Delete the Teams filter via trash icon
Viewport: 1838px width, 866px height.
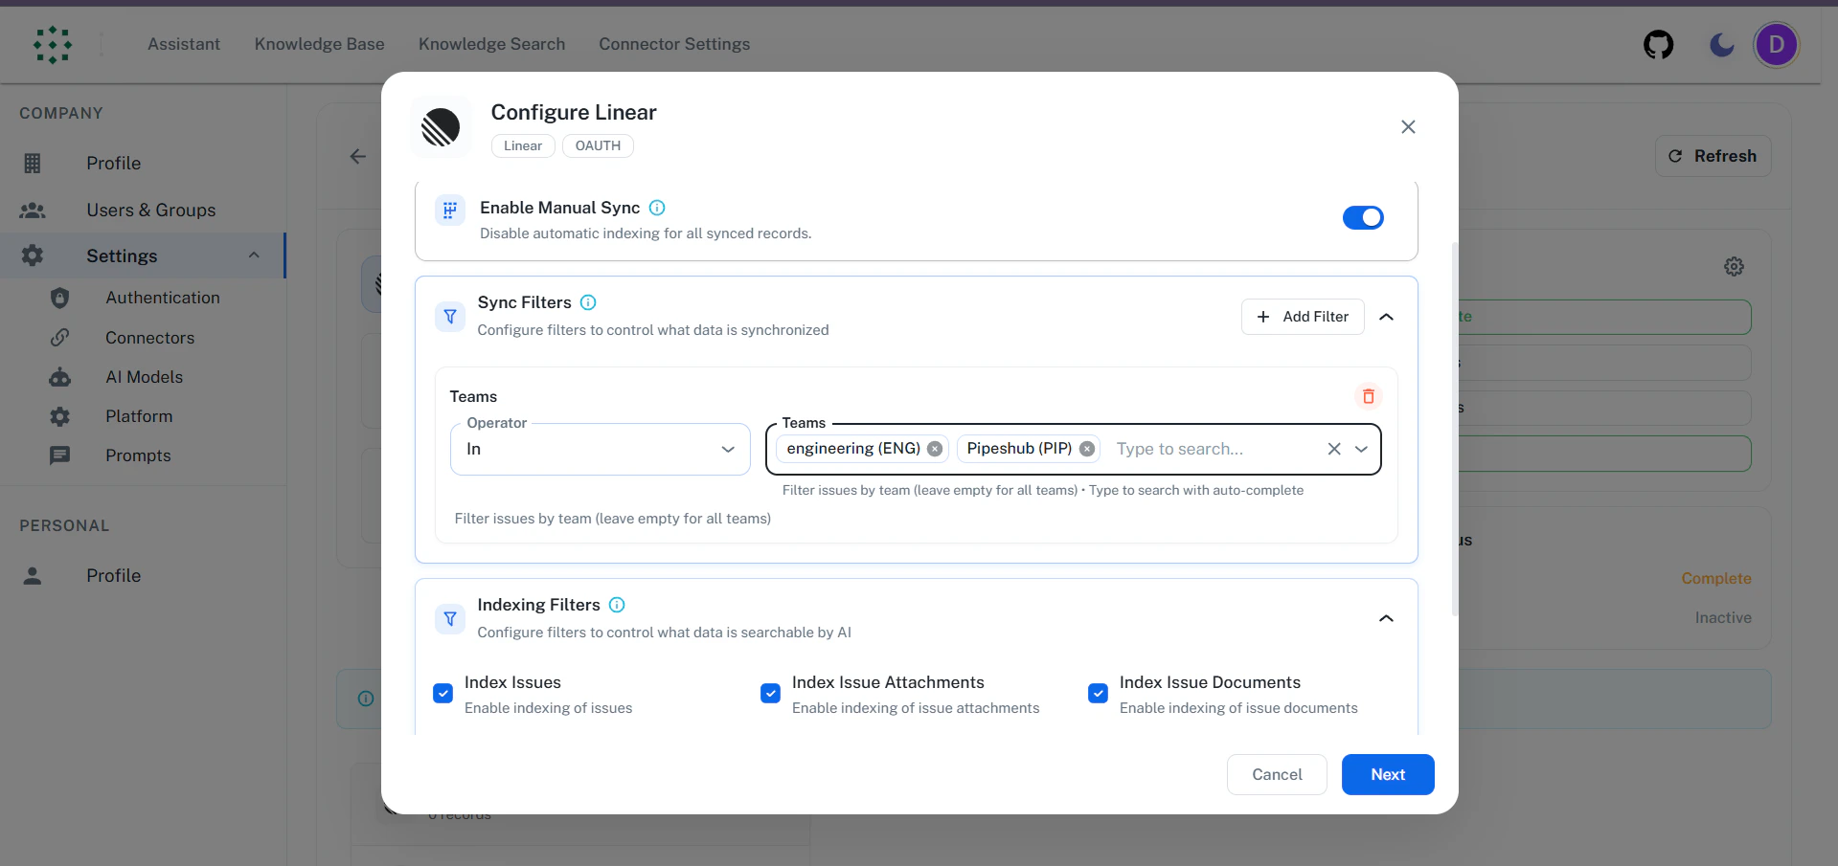pos(1368,396)
